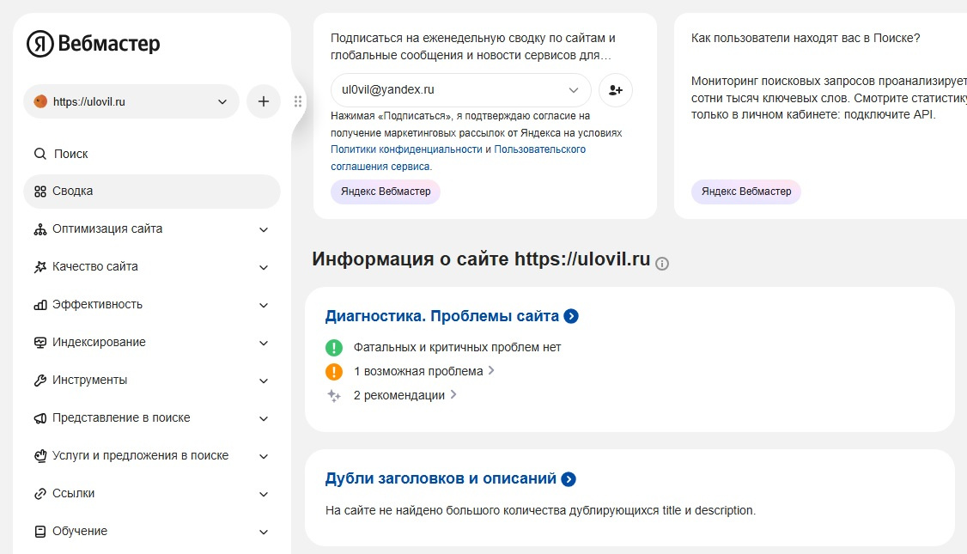Open the ul0vil@yandex.ru email dropdown
This screenshot has width=967, height=554.
(460, 90)
